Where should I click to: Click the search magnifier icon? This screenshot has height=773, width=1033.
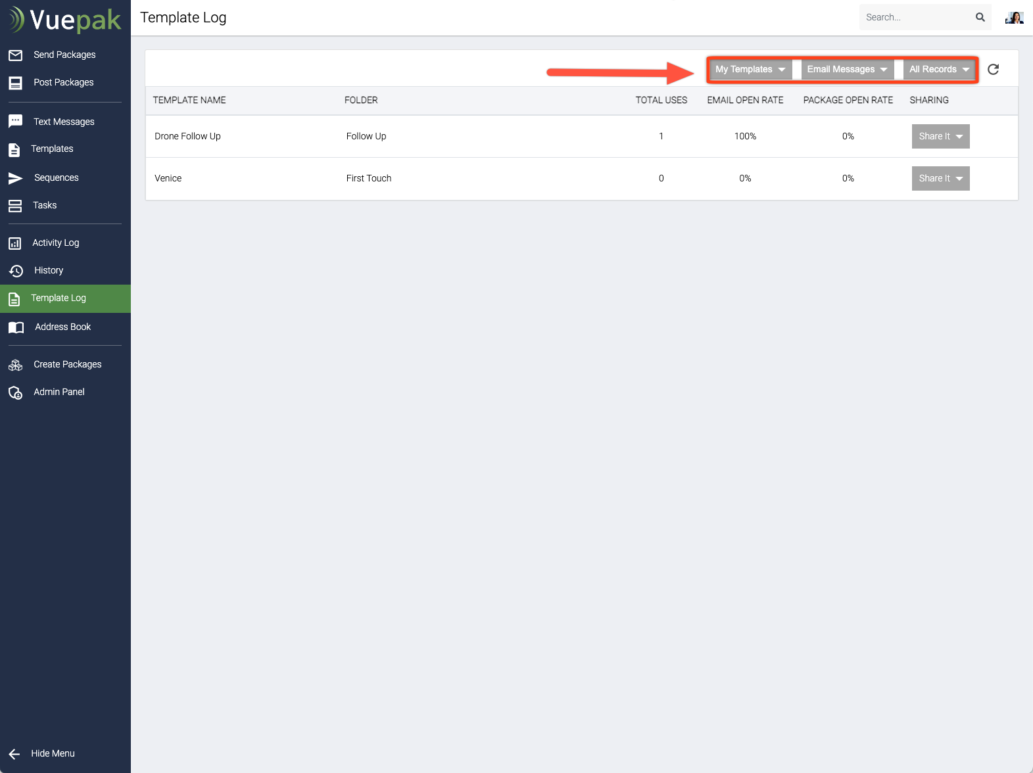[x=980, y=18]
